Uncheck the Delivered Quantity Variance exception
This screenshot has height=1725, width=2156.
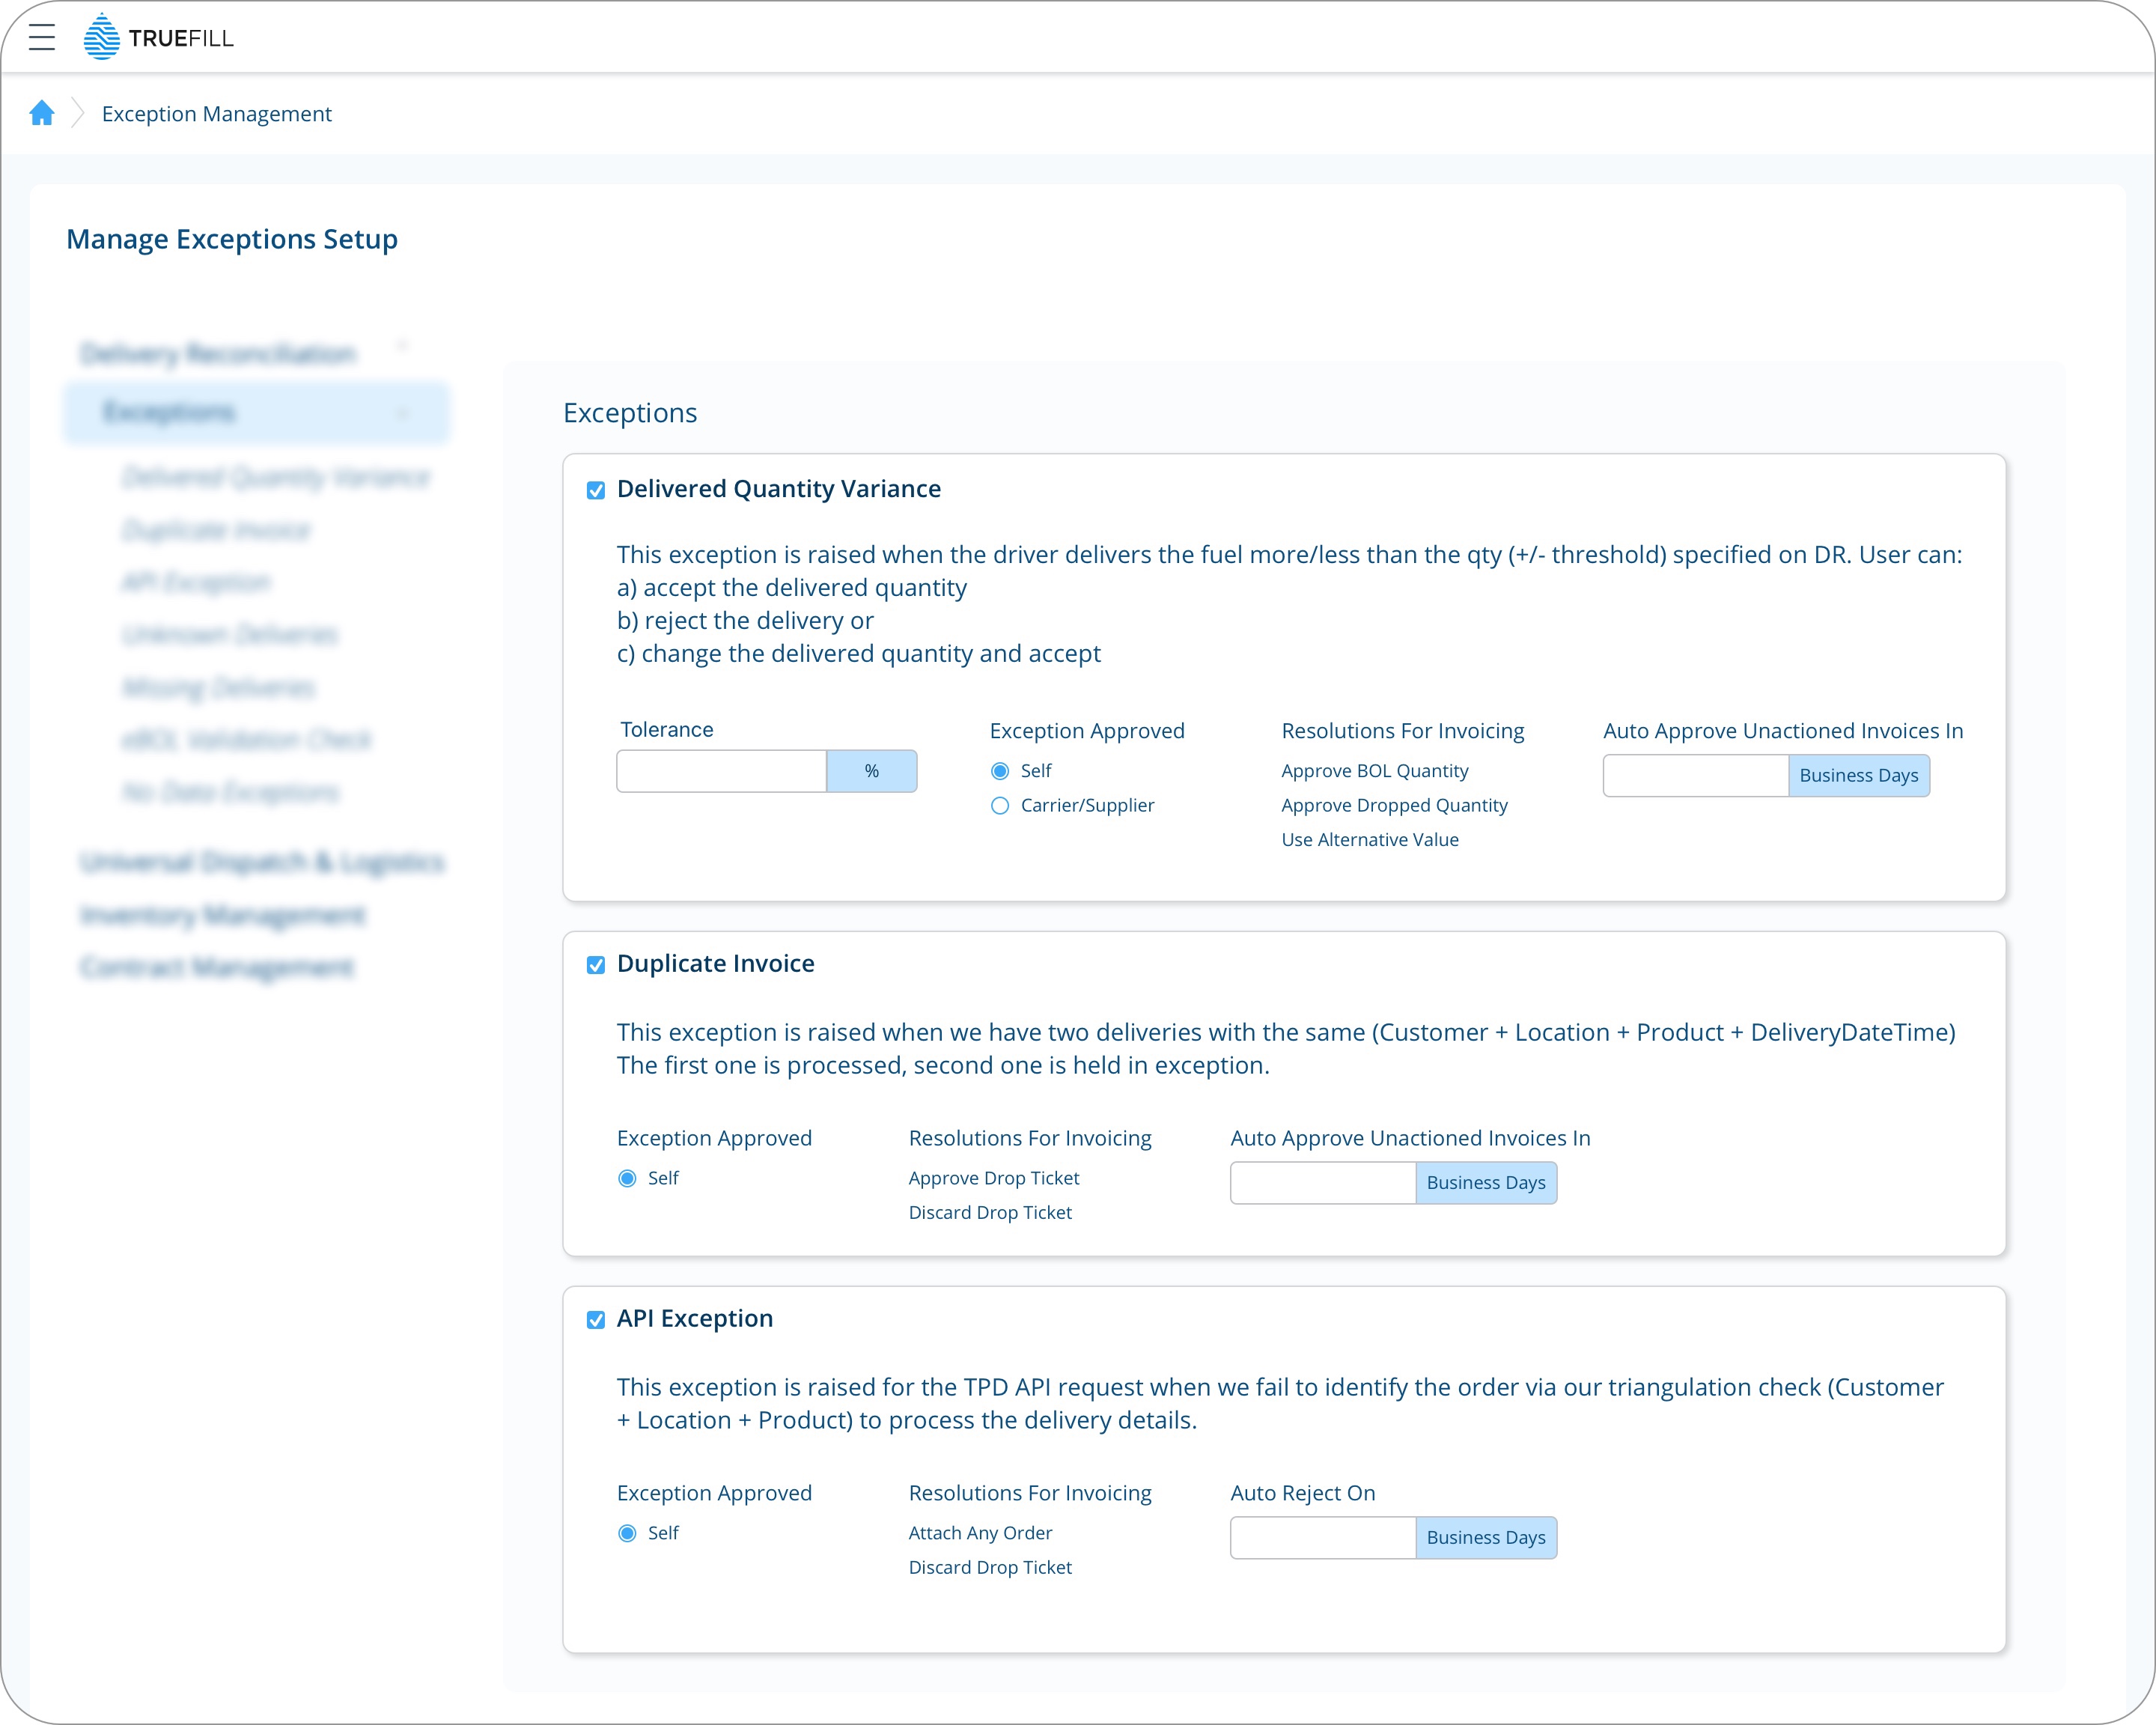pos(595,491)
